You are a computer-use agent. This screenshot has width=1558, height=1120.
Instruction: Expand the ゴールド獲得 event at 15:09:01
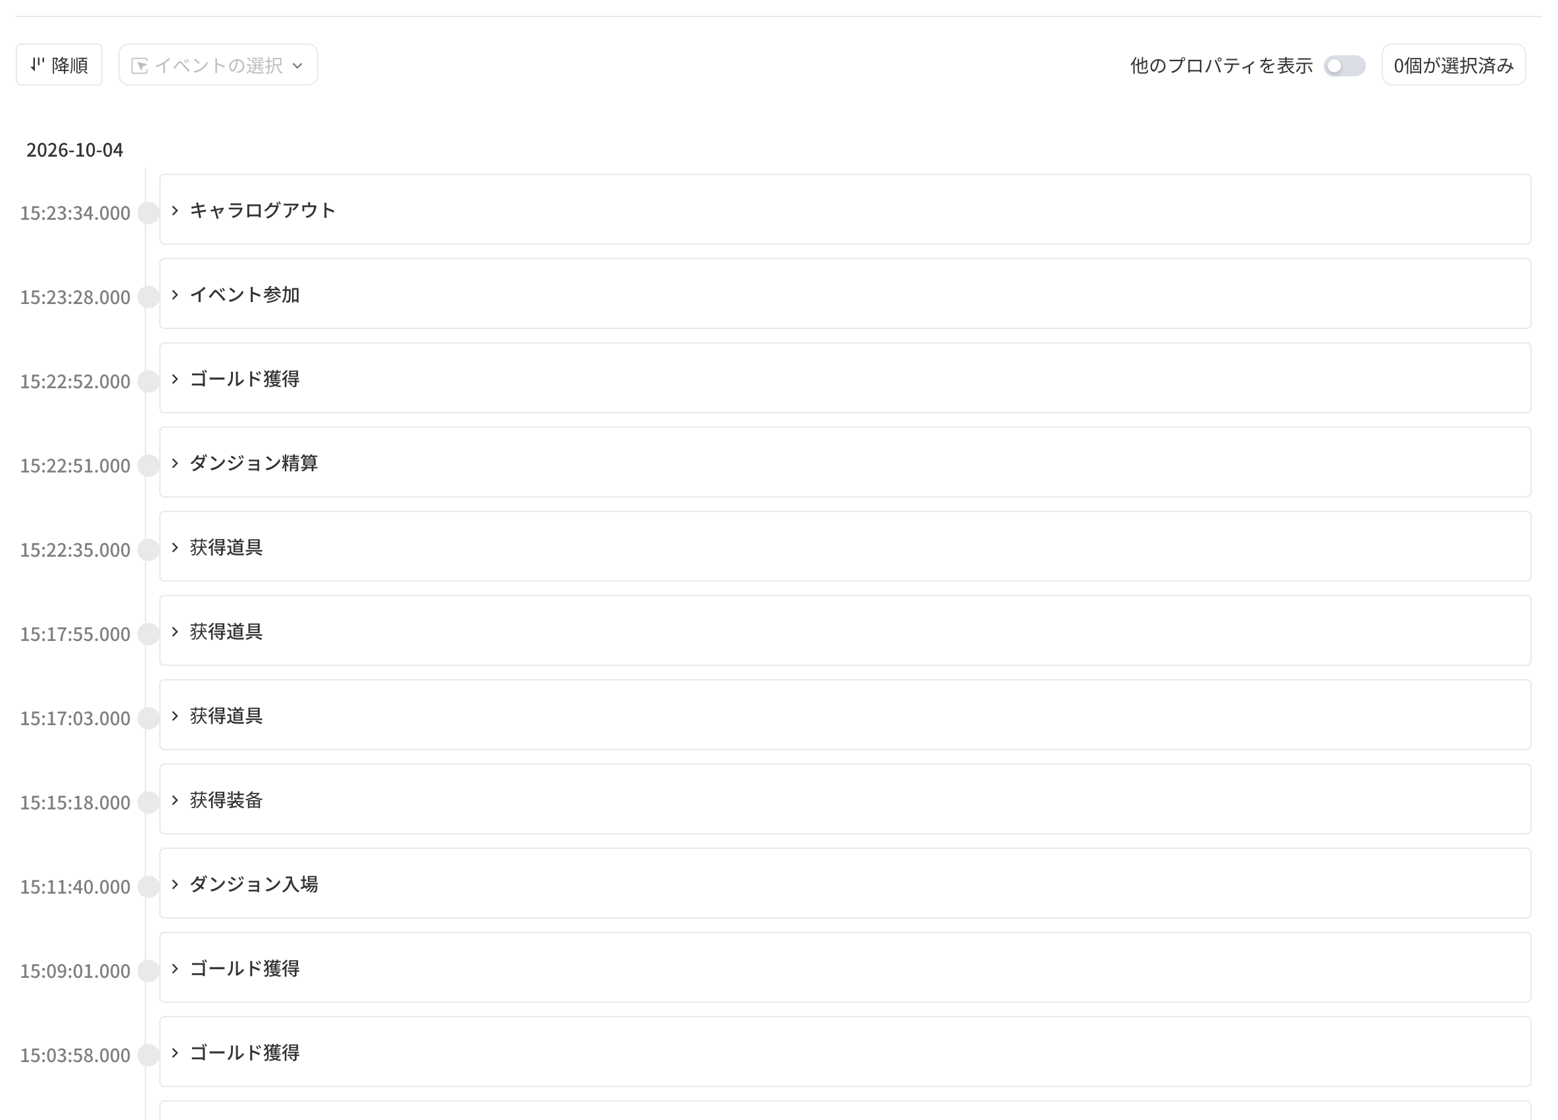pos(175,968)
